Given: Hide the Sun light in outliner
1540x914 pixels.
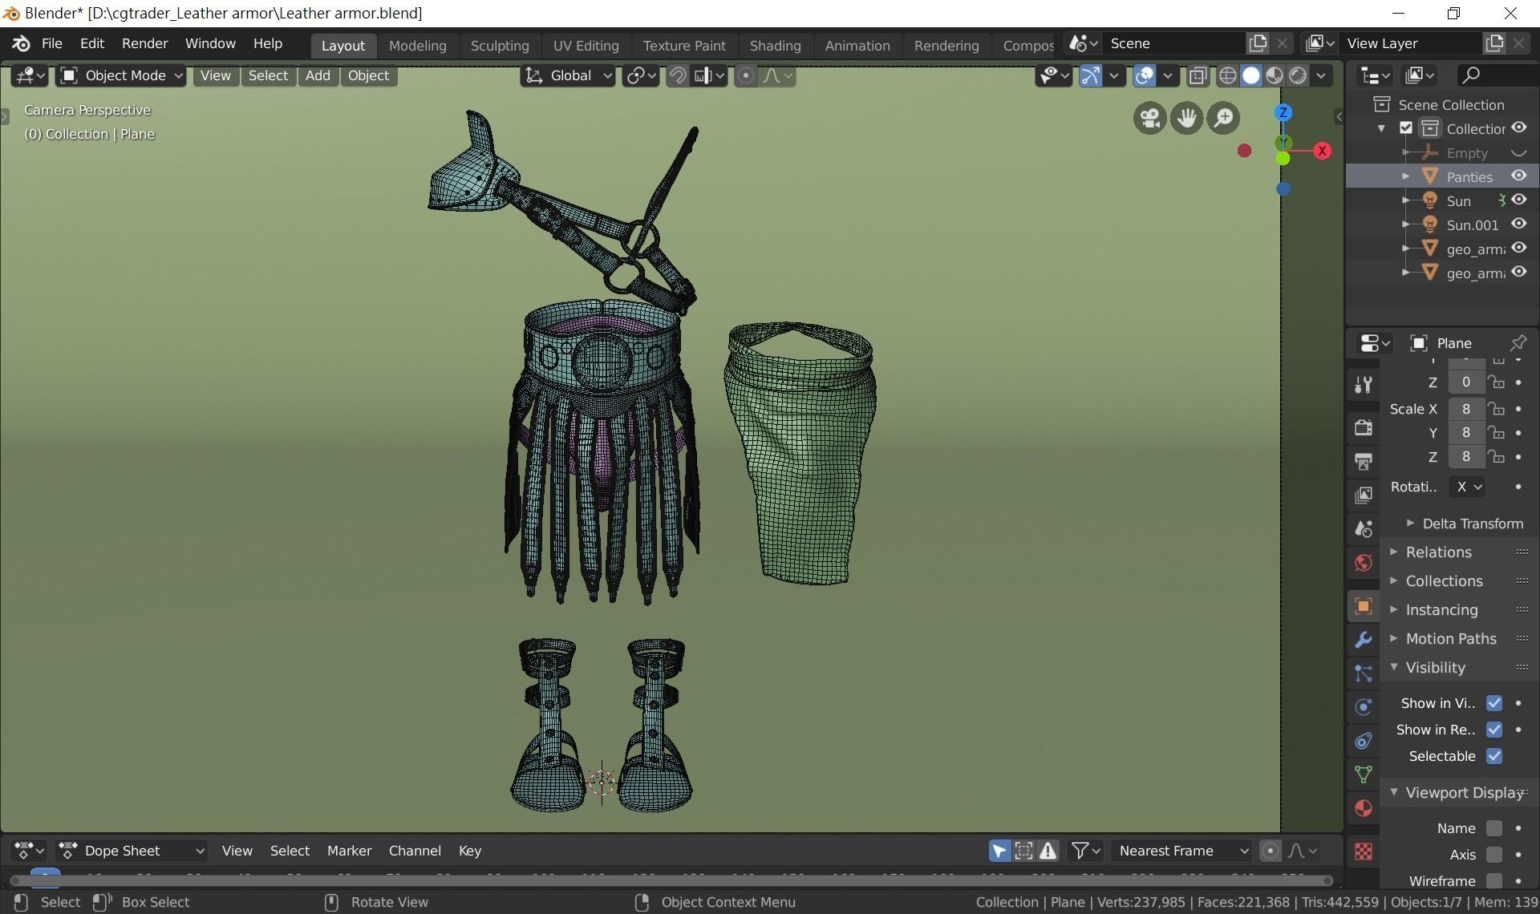Looking at the screenshot, I should tap(1519, 200).
